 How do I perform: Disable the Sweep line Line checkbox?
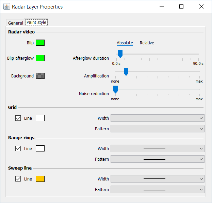(18, 179)
